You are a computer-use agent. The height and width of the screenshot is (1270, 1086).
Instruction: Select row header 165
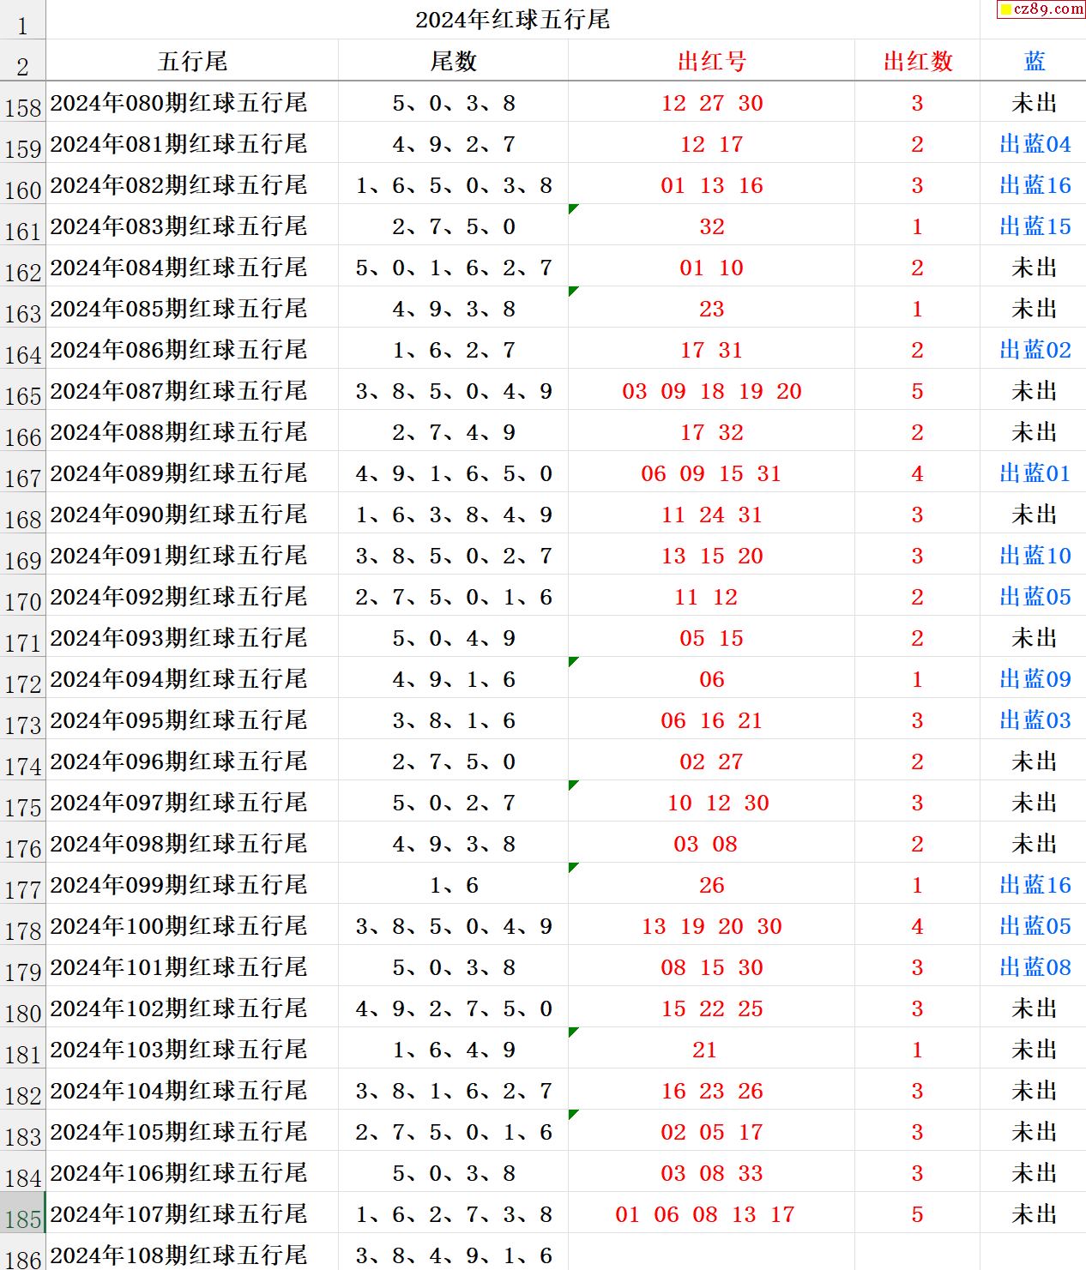pyautogui.click(x=22, y=394)
